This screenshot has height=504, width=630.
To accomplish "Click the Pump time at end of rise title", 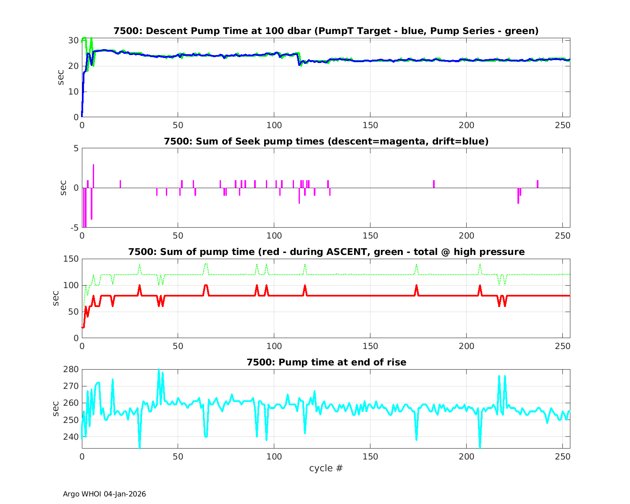I will tap(326, 362).
